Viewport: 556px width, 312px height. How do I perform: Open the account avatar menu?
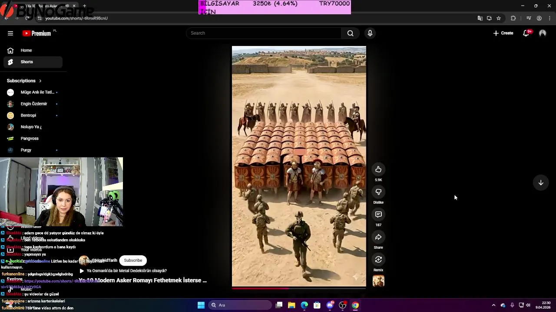[543, 33]
